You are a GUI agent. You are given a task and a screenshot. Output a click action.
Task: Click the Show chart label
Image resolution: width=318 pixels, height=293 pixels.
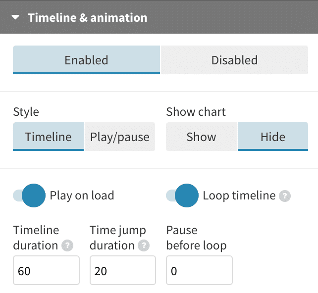coord(196,112)
